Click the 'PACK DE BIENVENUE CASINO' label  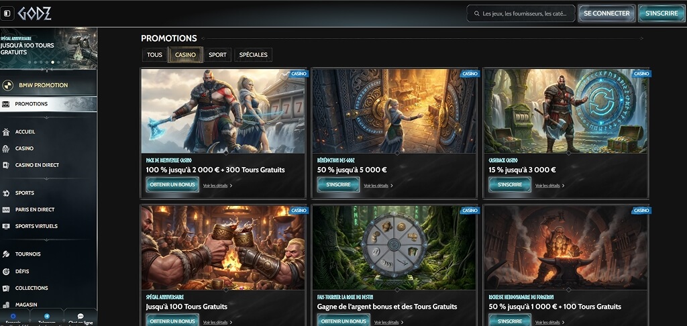point(168,161)
